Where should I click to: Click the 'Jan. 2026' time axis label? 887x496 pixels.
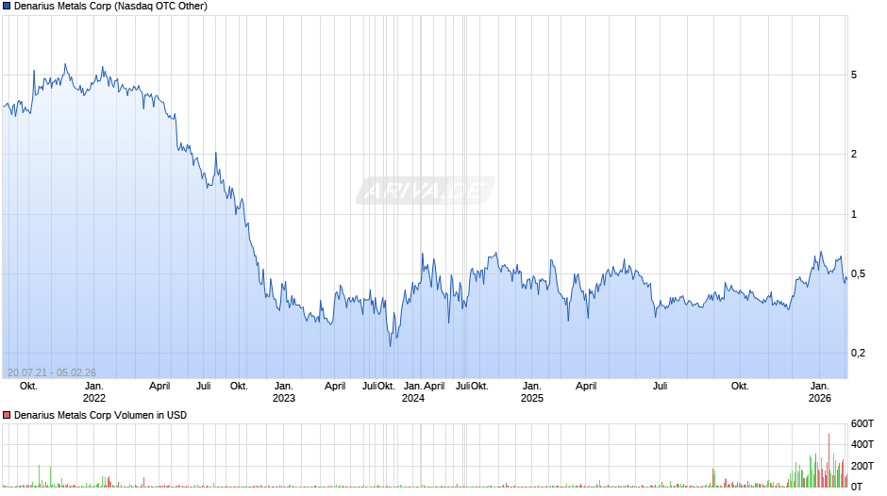[820, 392]
